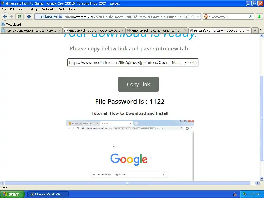Click the mediafire link text field

click(x=133, y=62)
